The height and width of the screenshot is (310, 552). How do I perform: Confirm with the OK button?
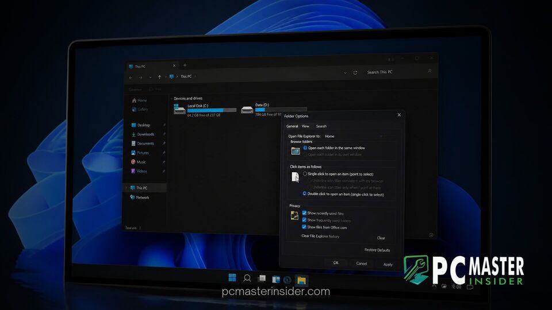[x=336, y=262]
